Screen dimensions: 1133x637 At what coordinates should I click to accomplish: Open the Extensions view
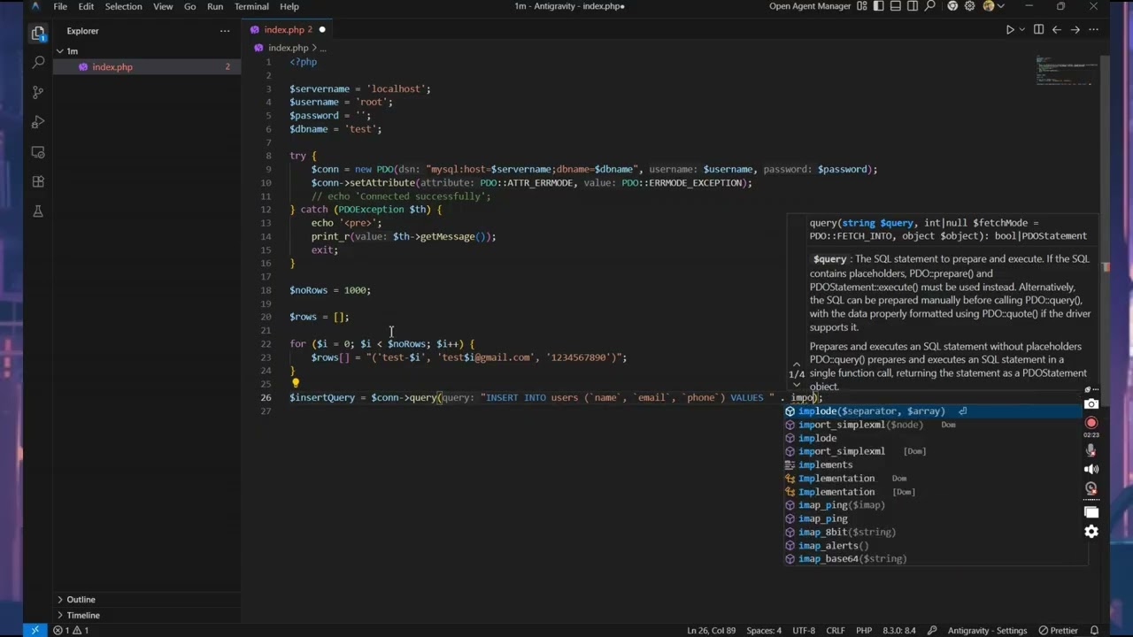(x=38, y=181)
